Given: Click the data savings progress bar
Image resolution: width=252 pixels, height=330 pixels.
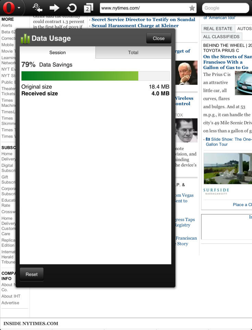Looking at the screenshot, I should [95, 76].
